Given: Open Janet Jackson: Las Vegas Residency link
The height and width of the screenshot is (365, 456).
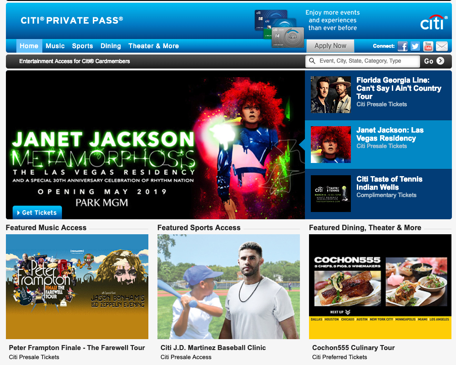Looking at the screenshot, I should (390, 134).
